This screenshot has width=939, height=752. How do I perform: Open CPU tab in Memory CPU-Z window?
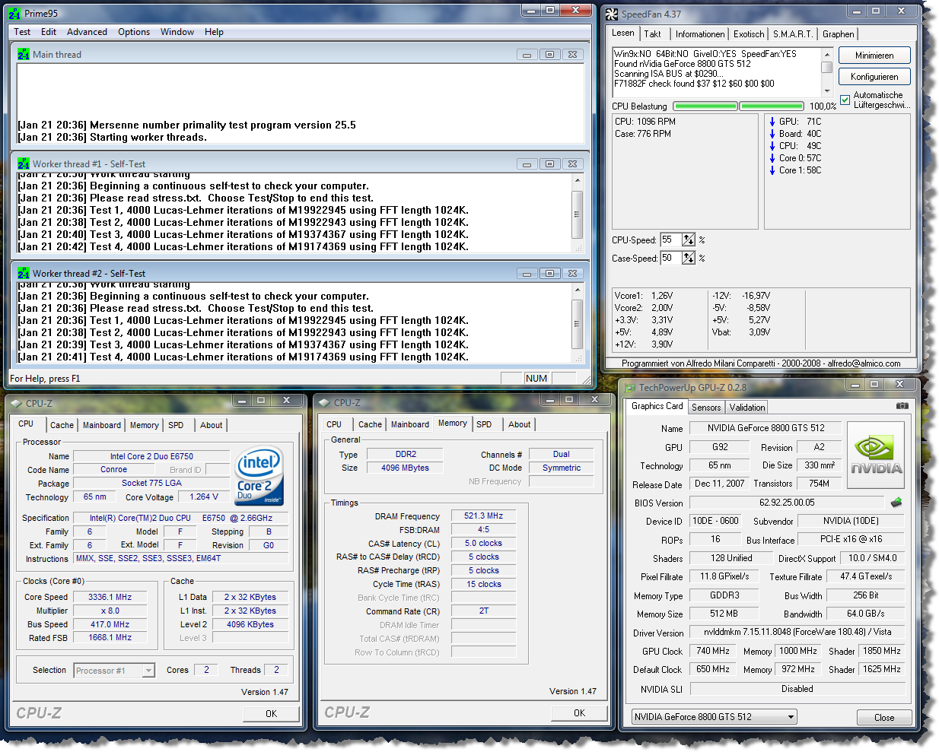[x=334, y=424]
